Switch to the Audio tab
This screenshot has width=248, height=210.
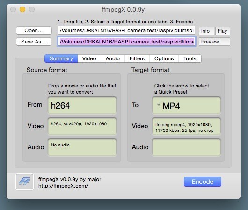click(x=113, y=58)
